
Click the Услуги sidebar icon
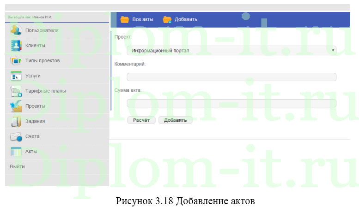(16, 76)
